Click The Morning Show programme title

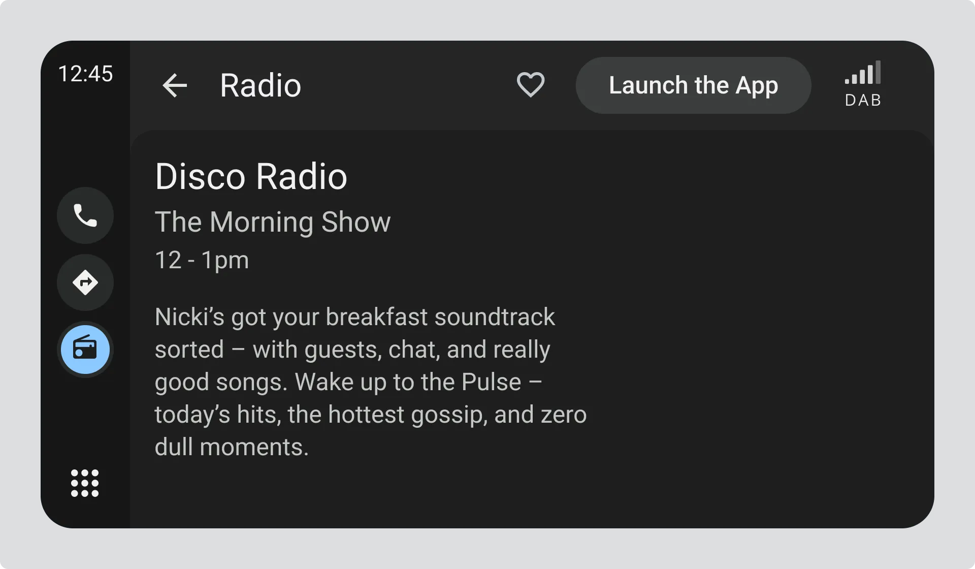tap(273, 222)
